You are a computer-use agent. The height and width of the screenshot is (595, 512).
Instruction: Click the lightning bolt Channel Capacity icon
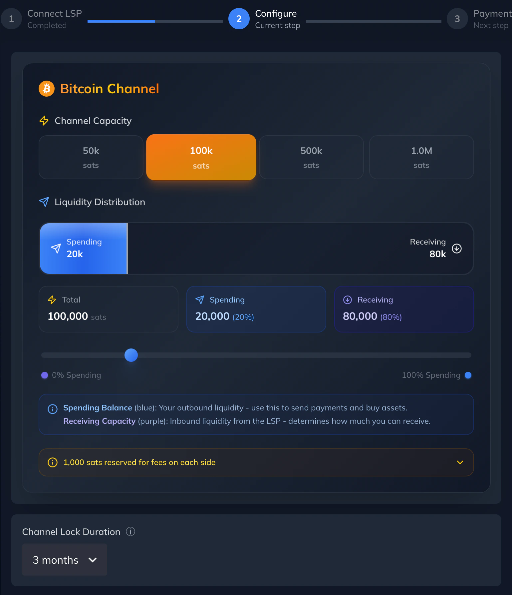[x=44, y=121]
